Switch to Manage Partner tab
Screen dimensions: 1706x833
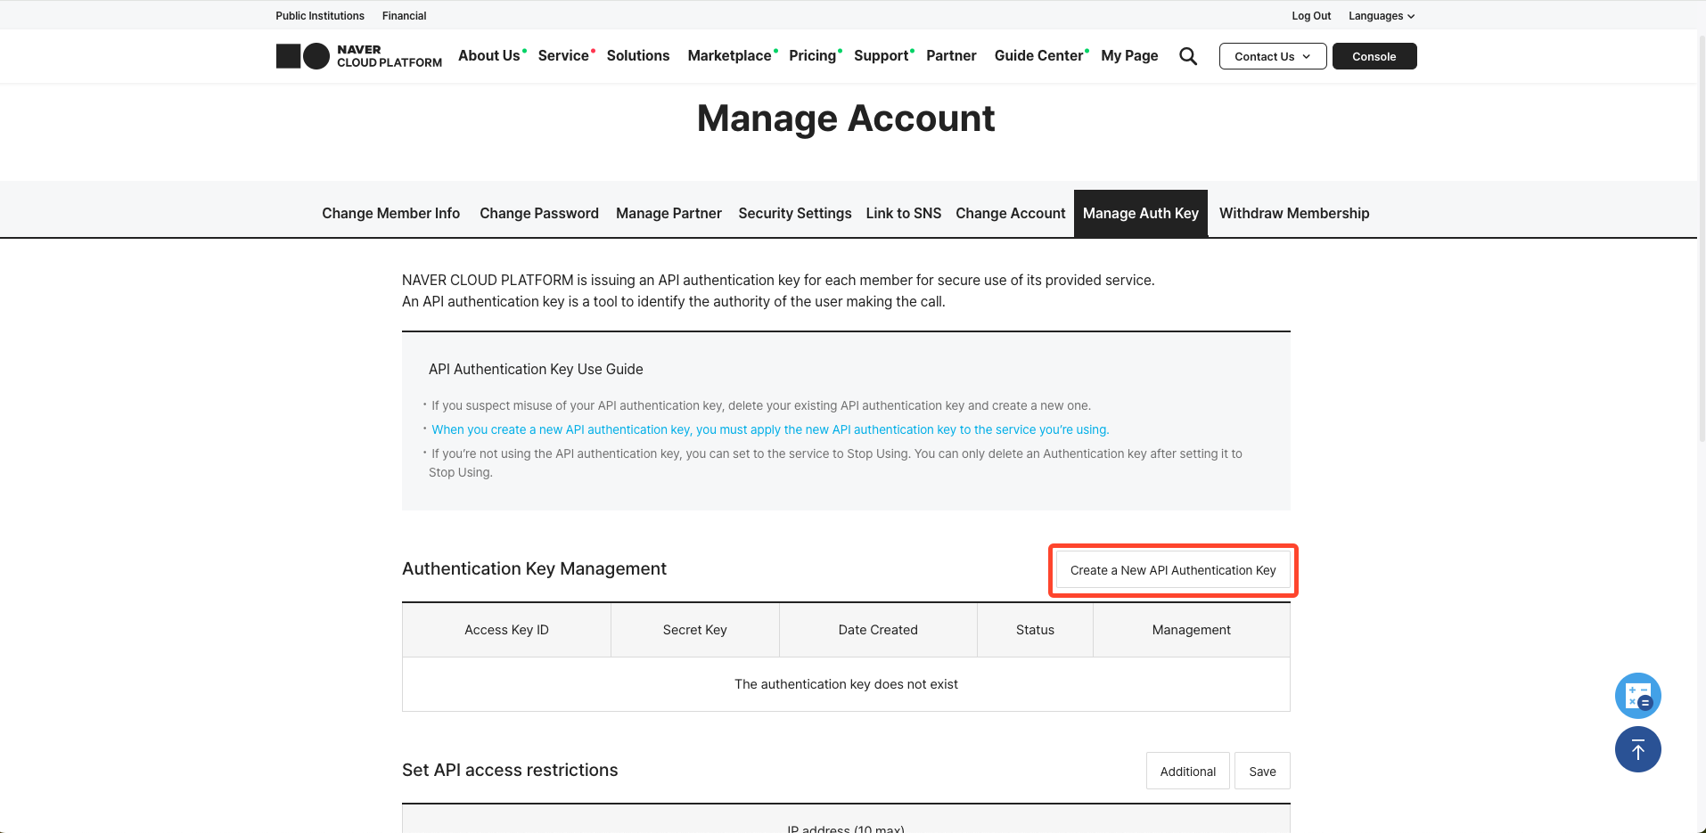point(668,213)
